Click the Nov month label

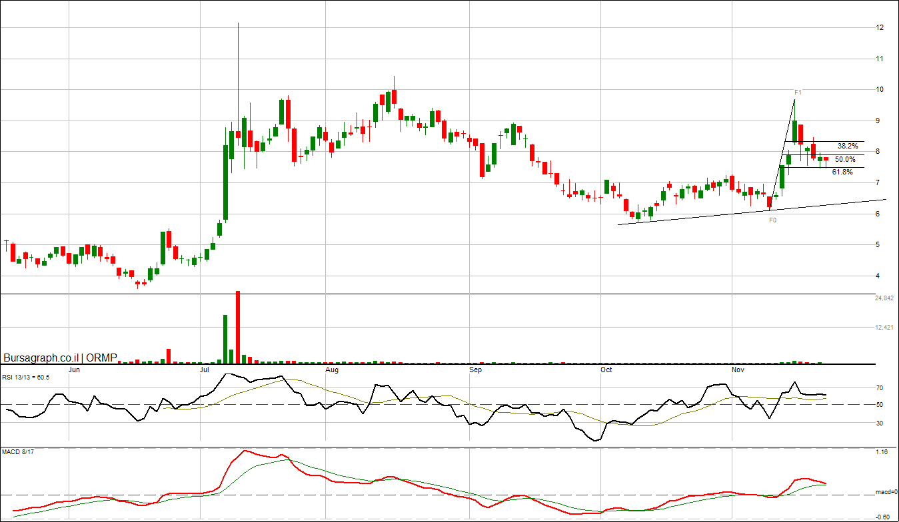coord(737,369)
